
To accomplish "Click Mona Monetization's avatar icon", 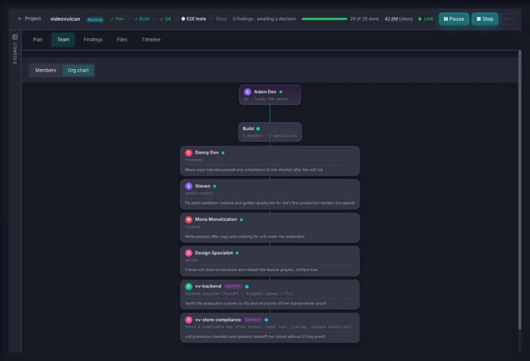I will pyautogui.click(x=188, y=220).
